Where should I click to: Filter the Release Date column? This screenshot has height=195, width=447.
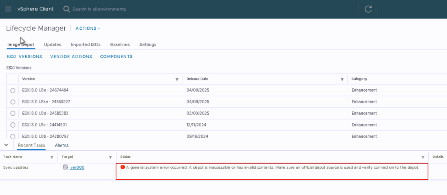point(342,80)
